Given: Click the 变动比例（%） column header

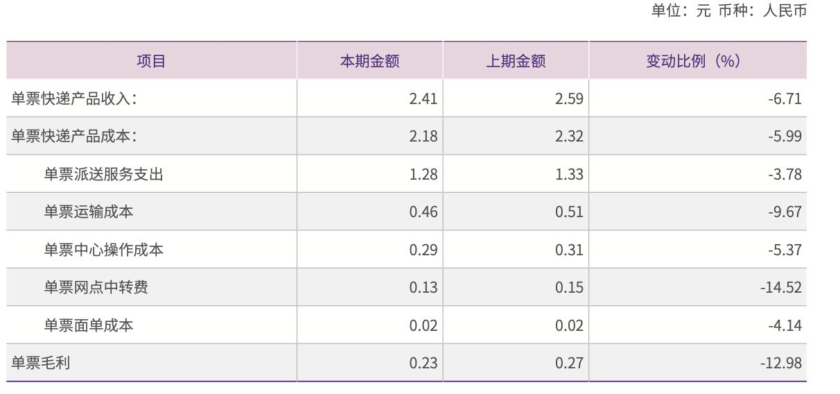Looking at the screenshot, I should click(x=694, y=61).
